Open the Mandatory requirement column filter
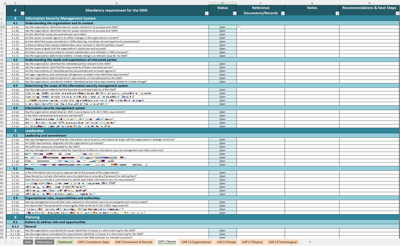The width and height of the screenshot is (400, 246). click(207, 13)
